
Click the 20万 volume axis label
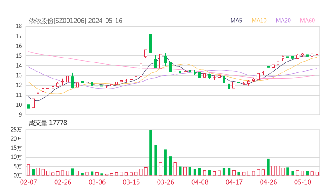(x=16, y=139)
